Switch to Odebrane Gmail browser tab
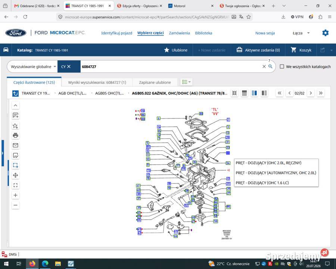The image size is (336, 269). tap(37, 6)
